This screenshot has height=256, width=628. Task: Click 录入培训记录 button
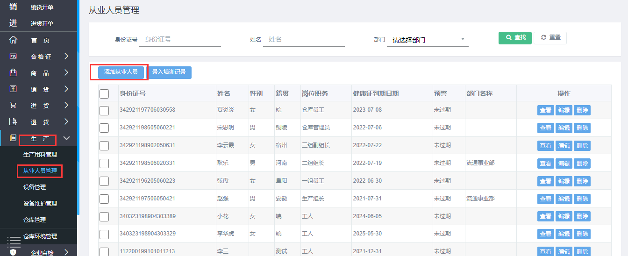[169, 72]
